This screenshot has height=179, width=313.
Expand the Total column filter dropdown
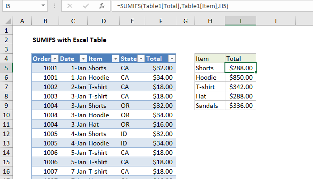point(172,59)
